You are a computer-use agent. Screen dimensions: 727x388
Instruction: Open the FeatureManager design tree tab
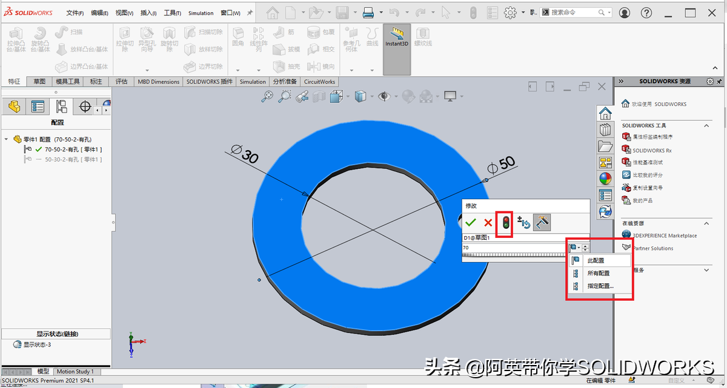click(14, 107)
